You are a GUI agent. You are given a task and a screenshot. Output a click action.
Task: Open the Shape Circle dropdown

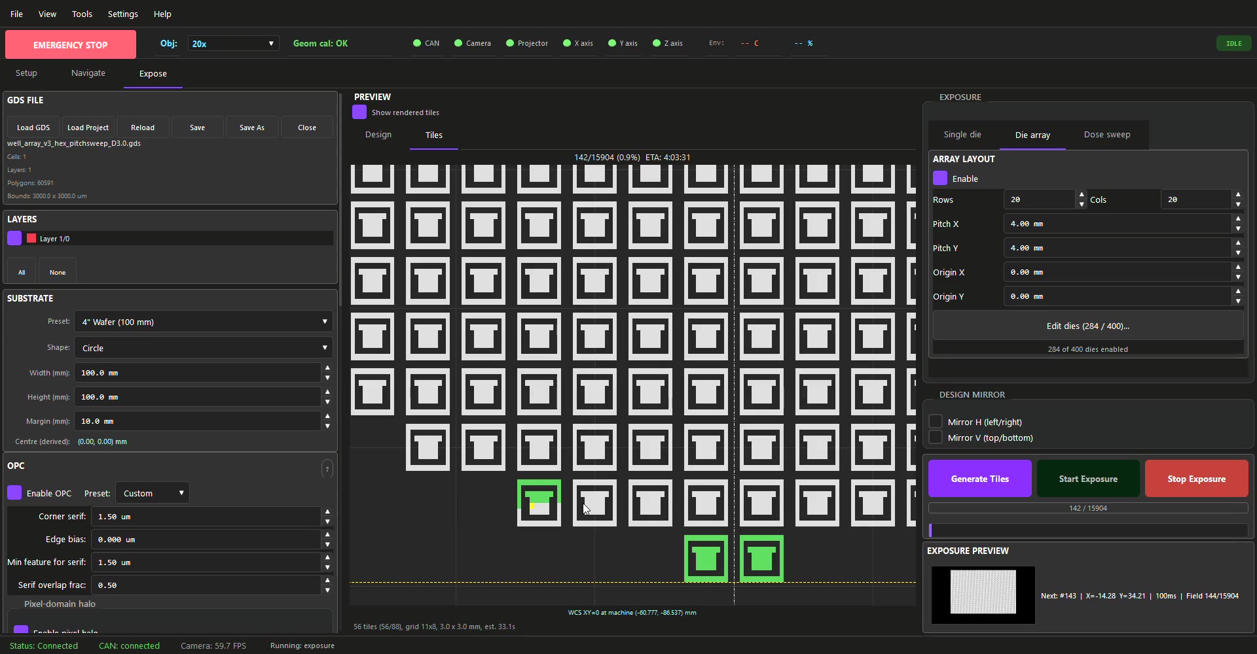pos(204,348)
